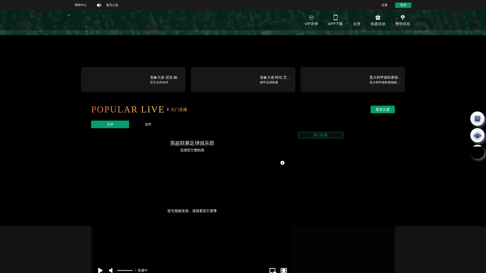486x273 pixels.
Task: Open the APP下载 phone icon
Action: 335,17
